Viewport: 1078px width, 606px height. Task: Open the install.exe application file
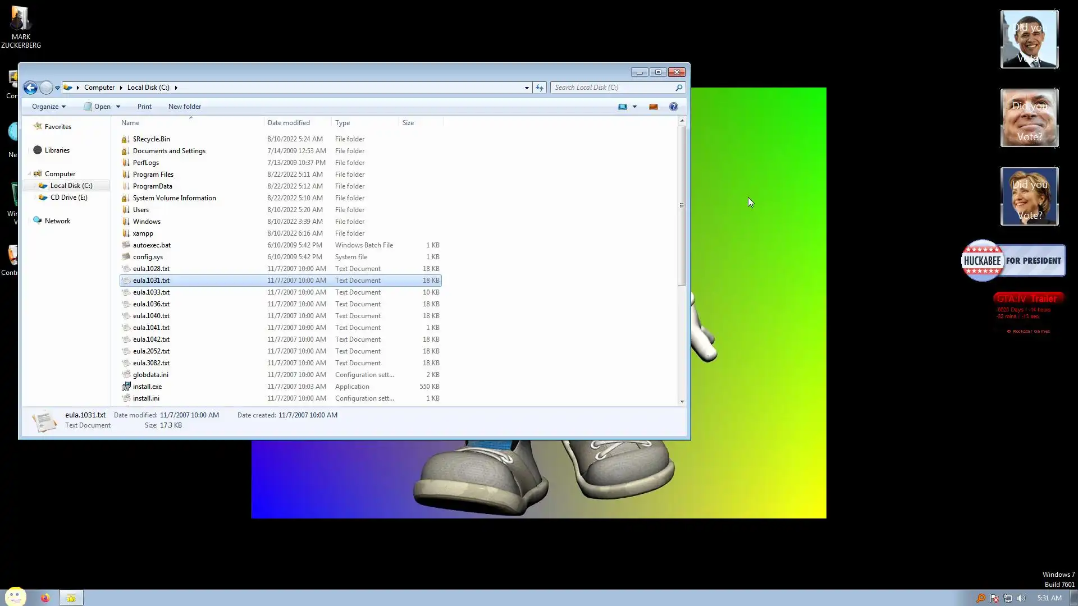[147, 387]
